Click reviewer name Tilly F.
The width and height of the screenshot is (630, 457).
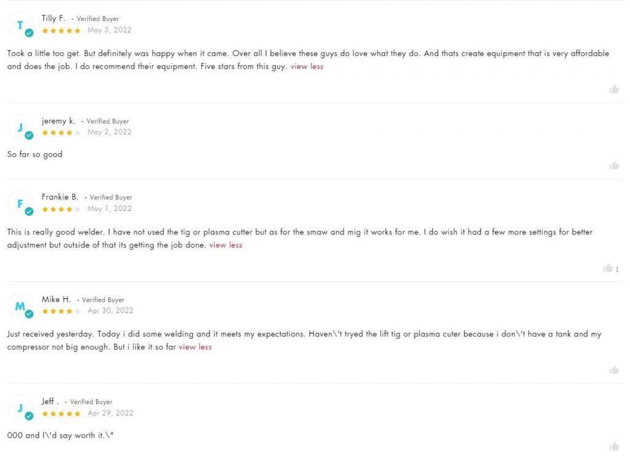pos(53,18)
